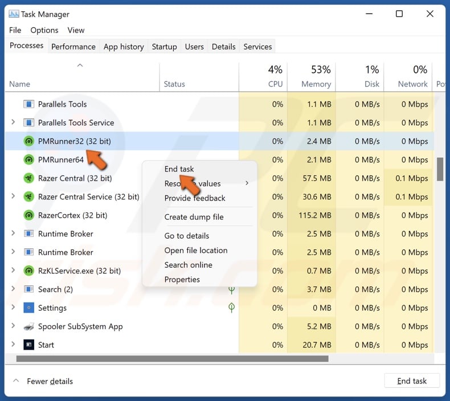
Task: Expand the Search (2) group
Action: pyautogui.click(x=13, y=288)
